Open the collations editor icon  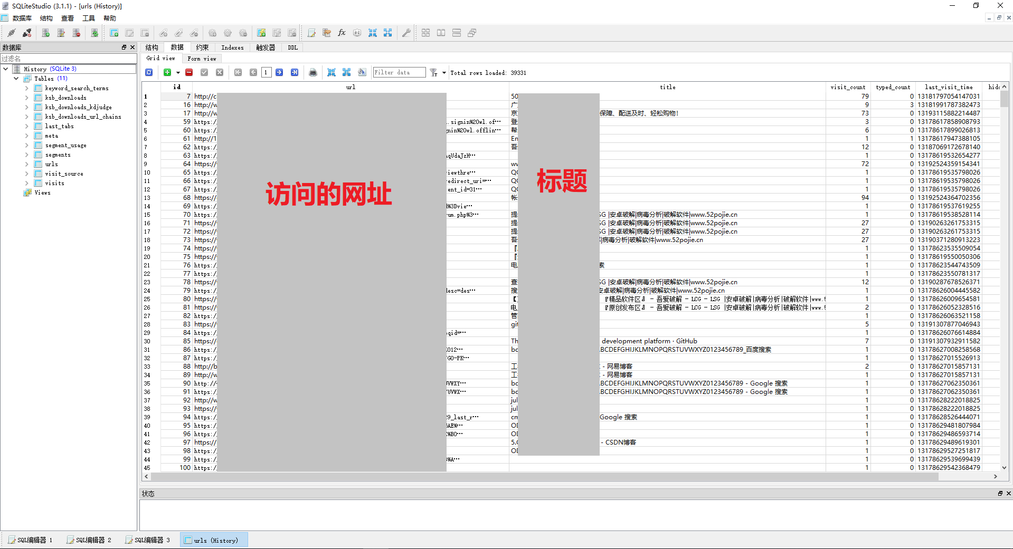click(357, 33)
